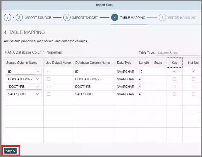Toggle Use Default Value for ID row
The height and width of the screenshot is (157, 202).
click(49, 72)
